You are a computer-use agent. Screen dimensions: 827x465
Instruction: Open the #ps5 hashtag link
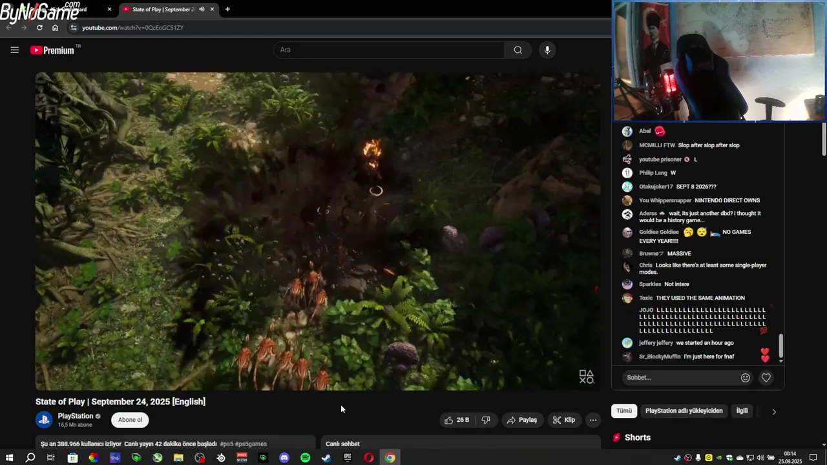(226, 444)
